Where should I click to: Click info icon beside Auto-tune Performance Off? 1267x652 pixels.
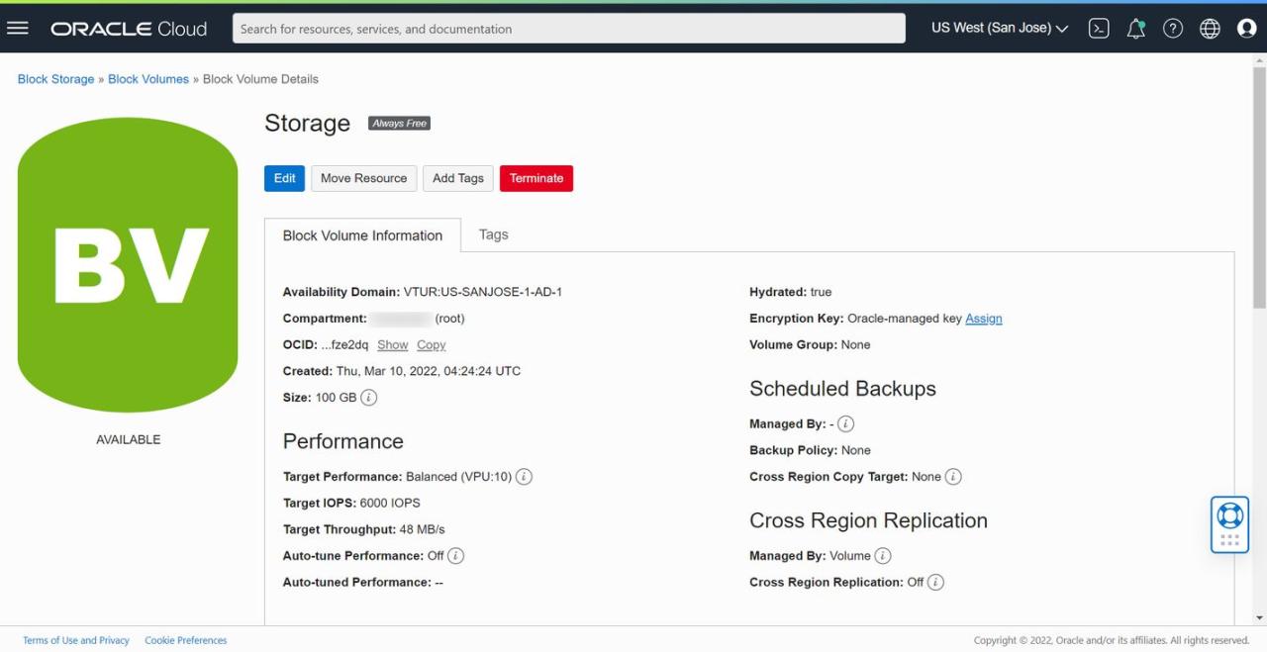(455, 556)
